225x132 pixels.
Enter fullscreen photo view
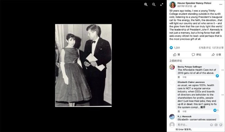162,4
